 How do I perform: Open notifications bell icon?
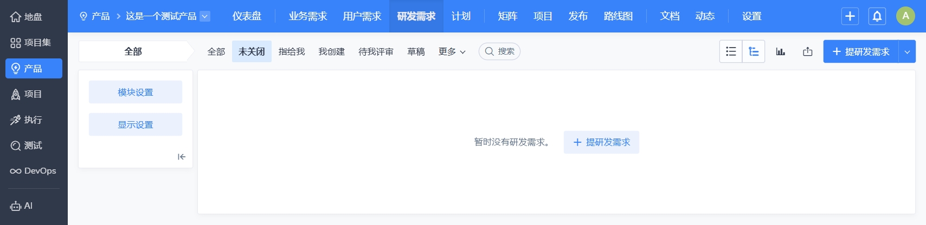pos(877,16)
